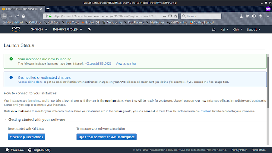Open the Aircrack-ng bookmark
Image resolution: width=272 pixels, height=153 pixels.
point(112,23)
